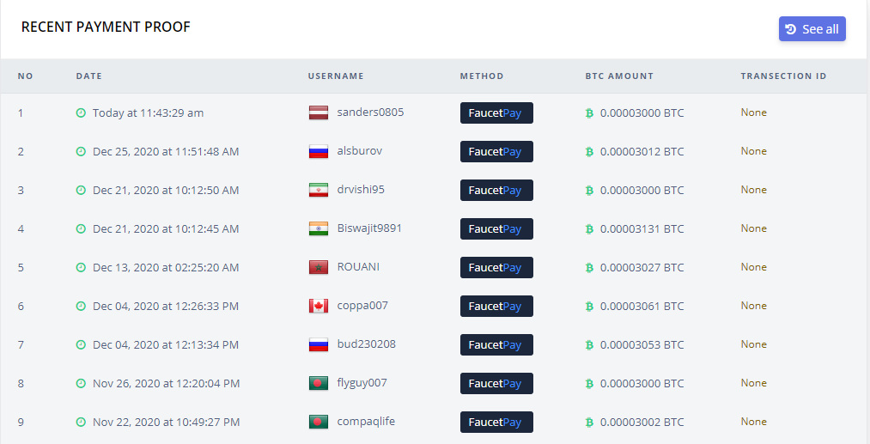Click the METHOD column header
Image resolution: width=870 pixels, height=444 pixels.
point(482,76)
